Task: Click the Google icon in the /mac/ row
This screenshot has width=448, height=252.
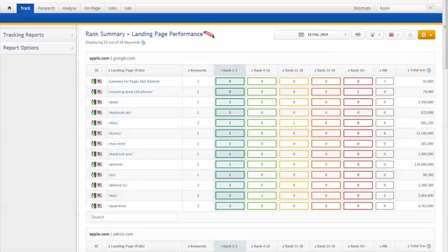Action: point(93,196)
